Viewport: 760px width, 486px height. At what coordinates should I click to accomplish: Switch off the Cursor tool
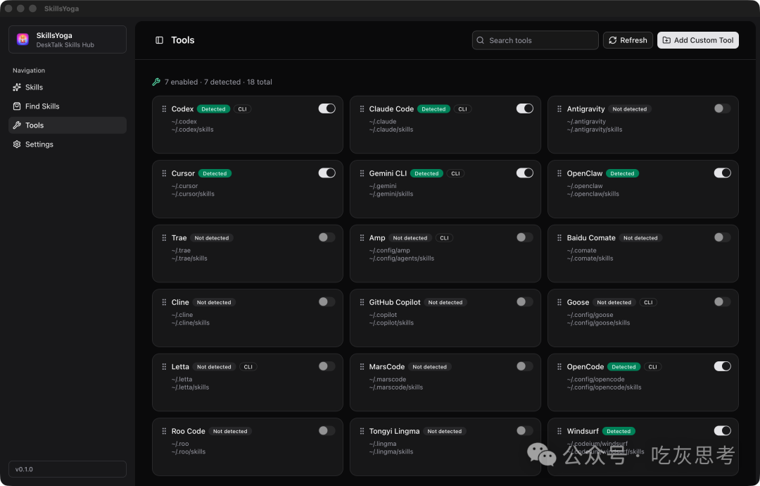[327, 173]
